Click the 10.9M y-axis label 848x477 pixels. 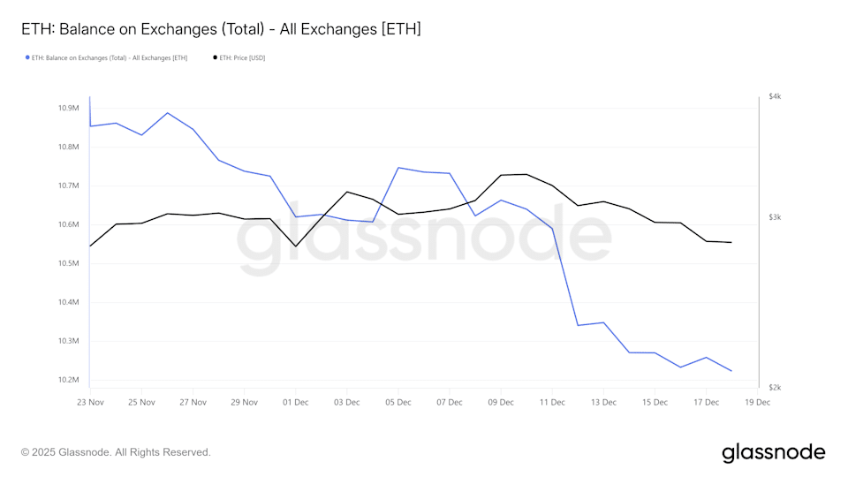coord(68,108)
